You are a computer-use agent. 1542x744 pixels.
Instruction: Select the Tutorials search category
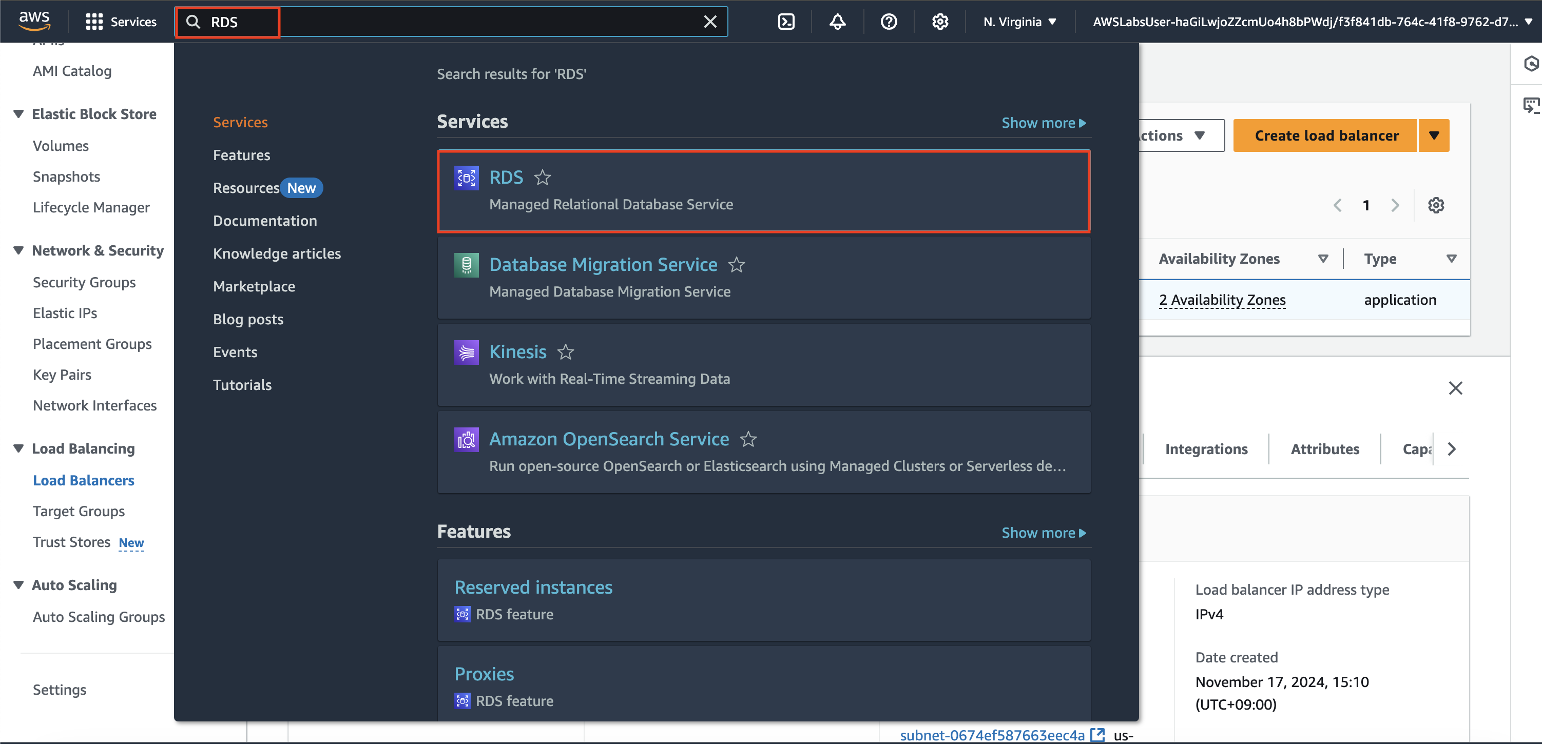click(x=242, y=385)
